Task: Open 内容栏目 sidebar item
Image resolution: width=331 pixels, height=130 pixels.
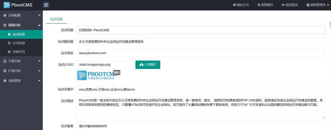Action: pyautogui.click(x=21, y=52)
